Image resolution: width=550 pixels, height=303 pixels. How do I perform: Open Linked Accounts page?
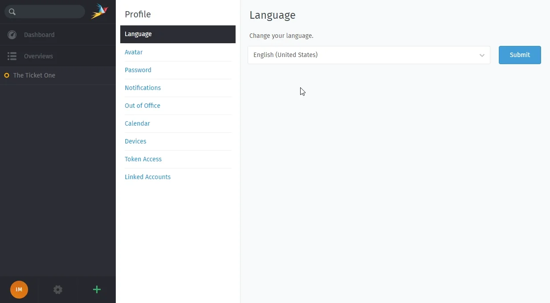coord(148,177)
